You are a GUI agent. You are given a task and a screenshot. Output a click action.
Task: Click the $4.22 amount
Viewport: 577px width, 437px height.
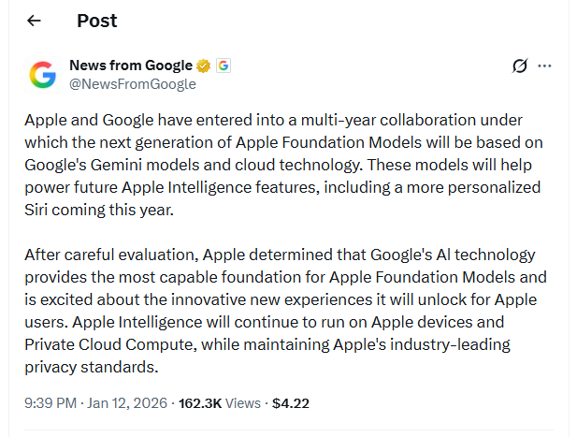tap(290, 404)
